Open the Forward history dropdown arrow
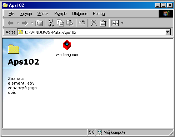The image size is (175, 137). coord(32,23)
